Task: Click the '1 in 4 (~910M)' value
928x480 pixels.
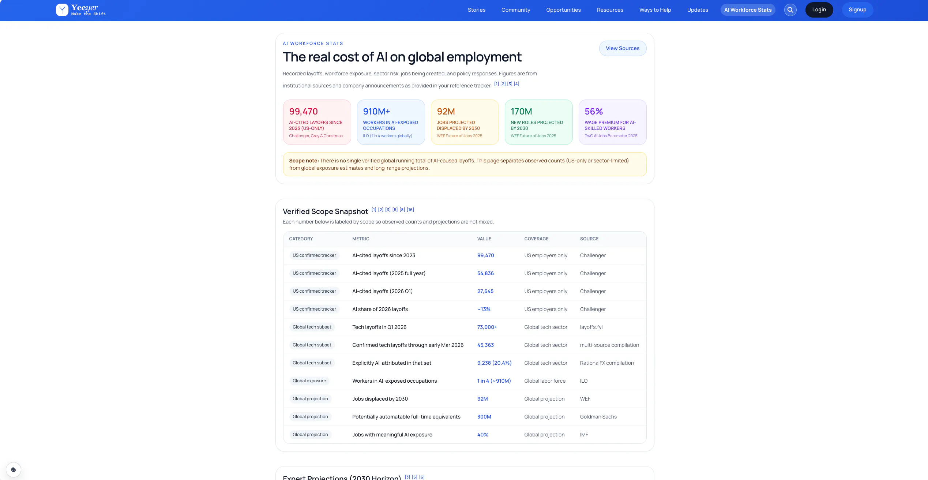Action: [494, 381]
